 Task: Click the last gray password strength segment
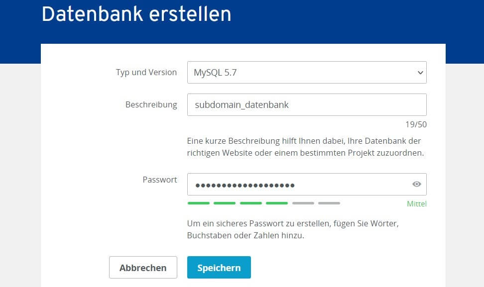click(329, 203)
